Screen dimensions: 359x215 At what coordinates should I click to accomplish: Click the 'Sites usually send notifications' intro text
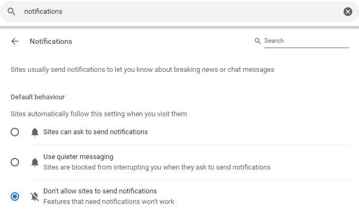pos(142,69)
